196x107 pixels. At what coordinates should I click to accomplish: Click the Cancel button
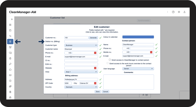click(x=106, y=92)
